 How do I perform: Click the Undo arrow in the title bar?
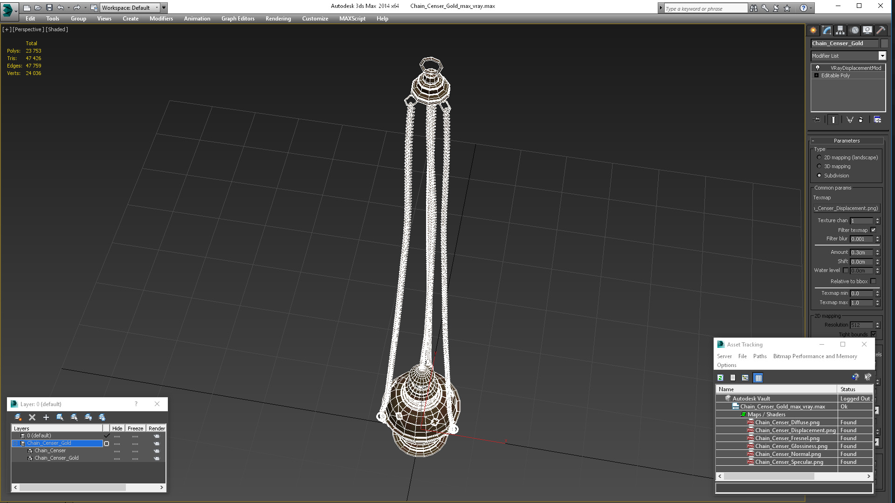(61, 7)
